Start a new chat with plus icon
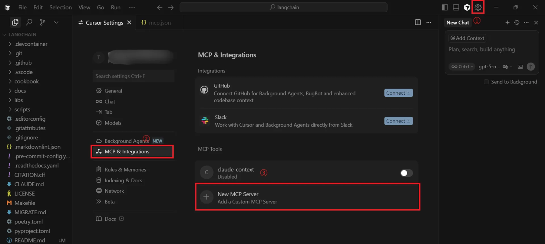The height and width of the screenshot is (244, 545). click(x=507, y=23)
